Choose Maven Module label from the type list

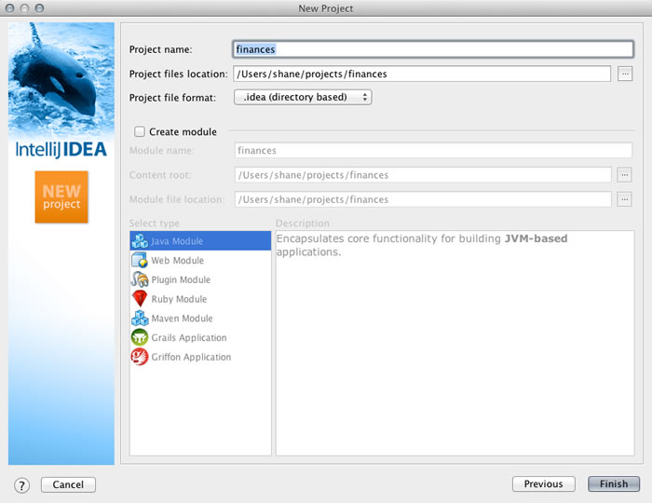click(183, 319)
